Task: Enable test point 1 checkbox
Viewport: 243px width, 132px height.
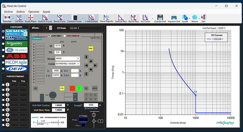Action: (x=3, y=85)
